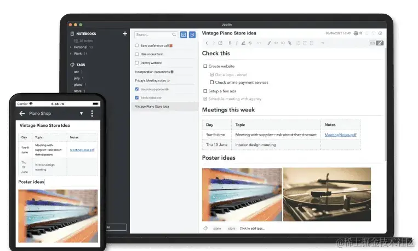
Task: Expand the Personal notebook
Action: pos(71,47)
